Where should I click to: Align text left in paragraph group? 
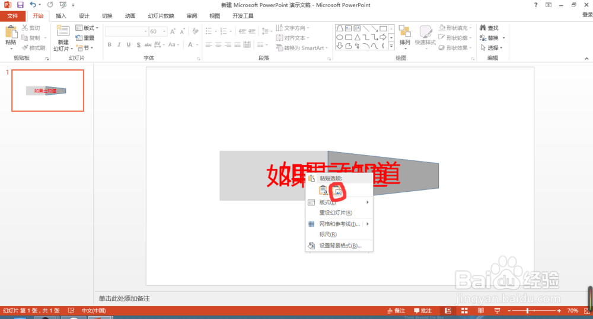click(x=209, y=44)
